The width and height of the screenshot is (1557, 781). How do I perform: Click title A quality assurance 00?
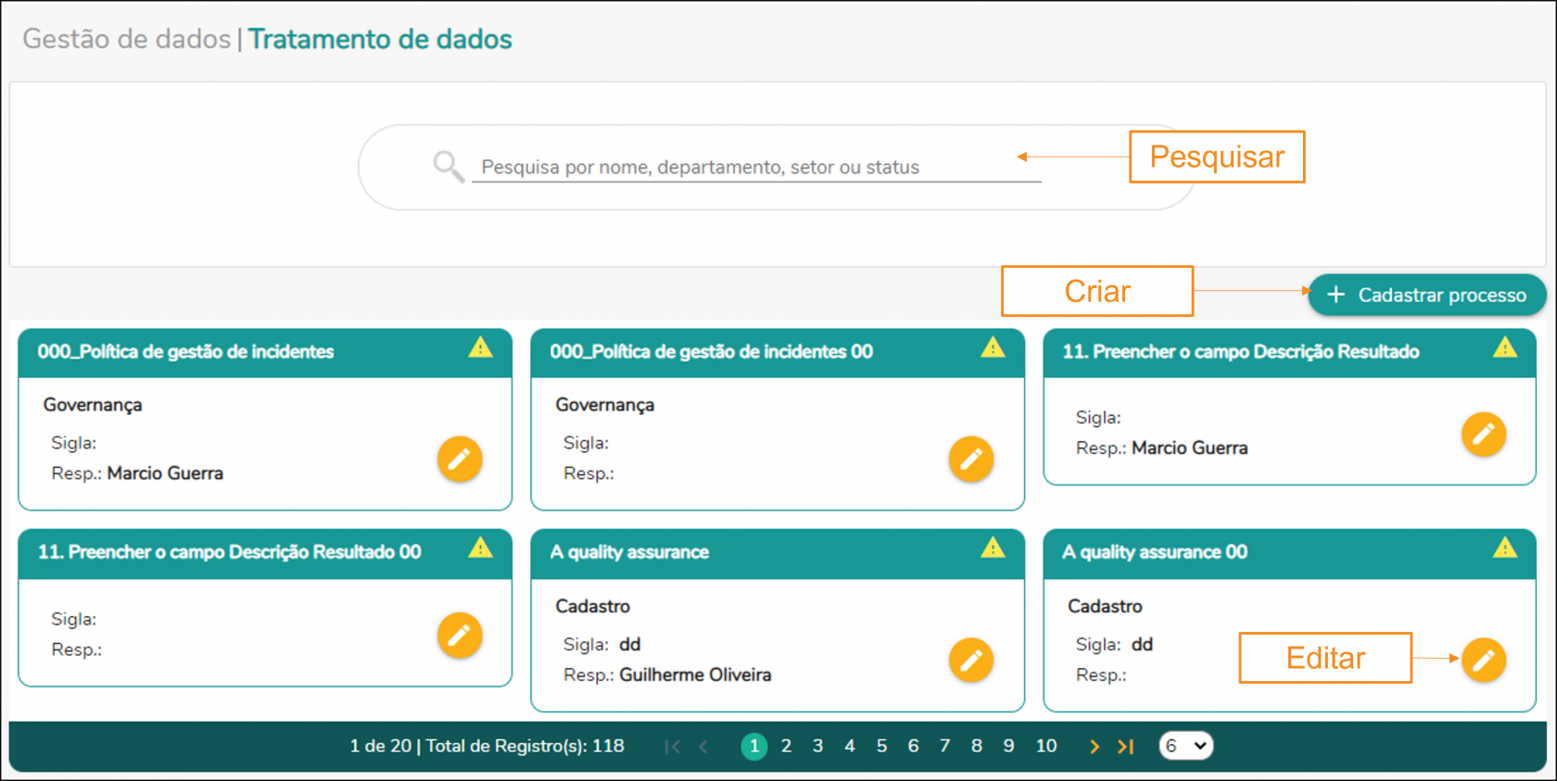point(1155,552)
